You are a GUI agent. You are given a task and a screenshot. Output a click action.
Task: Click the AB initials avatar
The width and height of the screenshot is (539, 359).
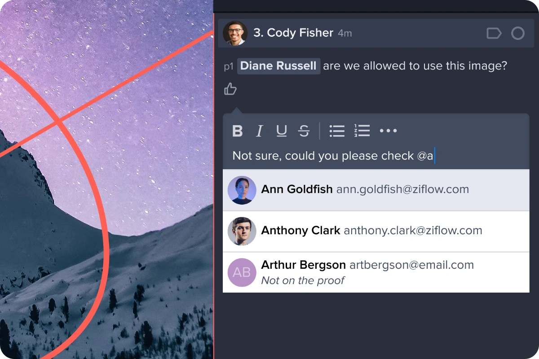coord(242,272)
